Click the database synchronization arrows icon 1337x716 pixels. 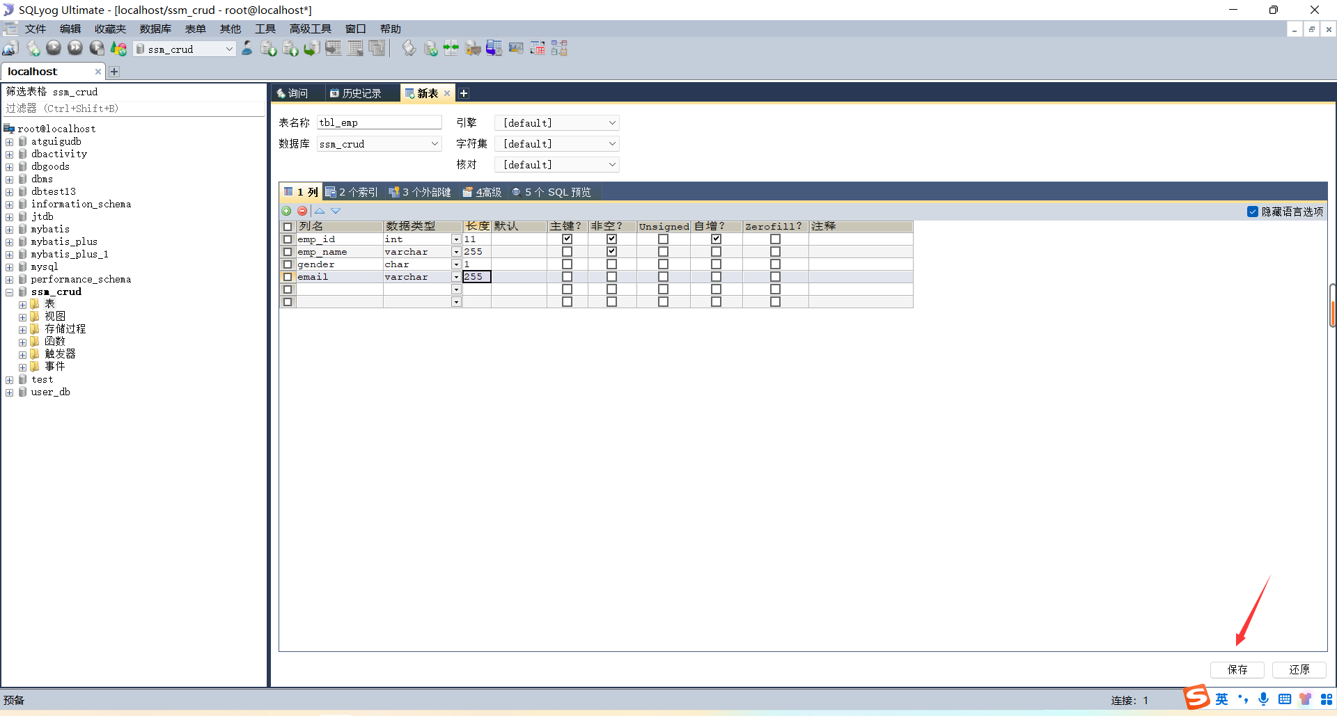click(451, 48)
